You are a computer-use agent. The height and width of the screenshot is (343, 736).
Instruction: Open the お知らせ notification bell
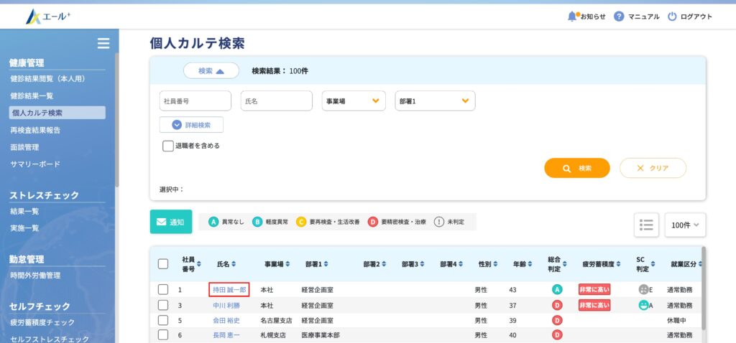pos(572,16)
